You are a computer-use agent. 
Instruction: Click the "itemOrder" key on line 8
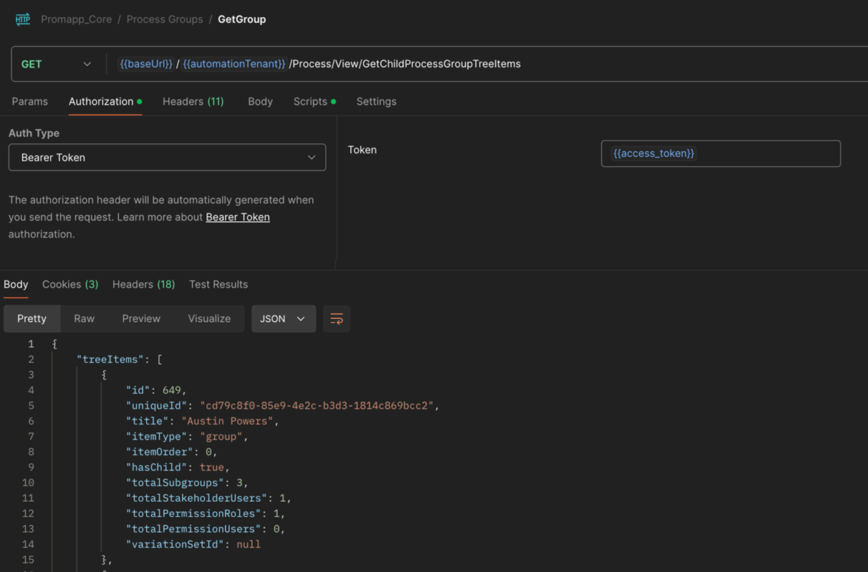[x=160, y=452]
